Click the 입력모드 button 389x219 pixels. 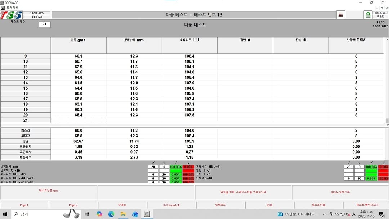pos(220,205)
